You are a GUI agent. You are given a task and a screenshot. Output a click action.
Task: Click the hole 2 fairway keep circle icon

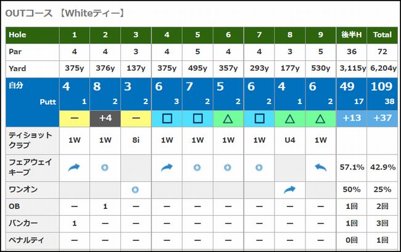click(105, 167)
